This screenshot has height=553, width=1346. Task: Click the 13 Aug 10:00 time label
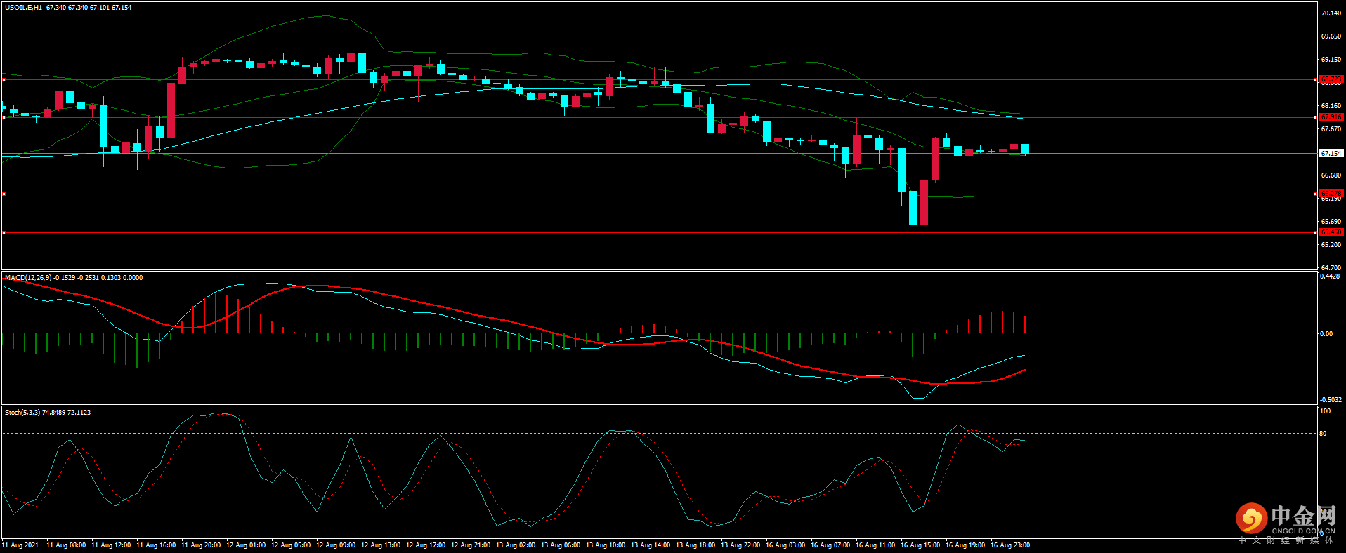(606, 545)
